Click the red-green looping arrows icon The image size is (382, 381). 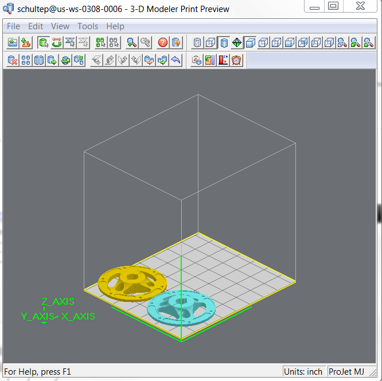pyautogui.click(x=57, y=42)
